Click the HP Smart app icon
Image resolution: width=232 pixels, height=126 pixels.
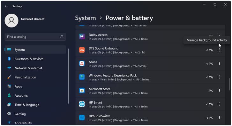point(82,104)
